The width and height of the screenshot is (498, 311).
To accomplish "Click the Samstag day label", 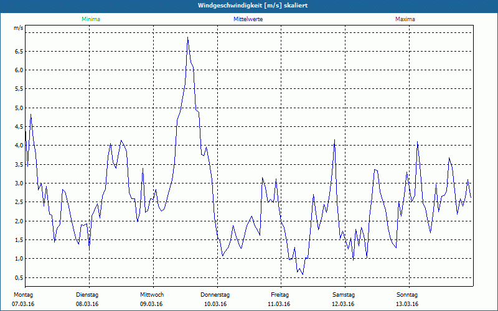I will (x=344, y=295).
